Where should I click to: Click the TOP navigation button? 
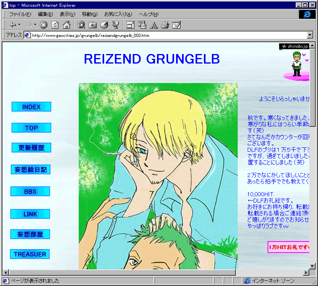tap(31, 128)
